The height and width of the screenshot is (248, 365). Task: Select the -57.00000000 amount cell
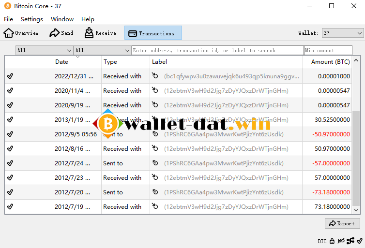(x=327, y=163)
